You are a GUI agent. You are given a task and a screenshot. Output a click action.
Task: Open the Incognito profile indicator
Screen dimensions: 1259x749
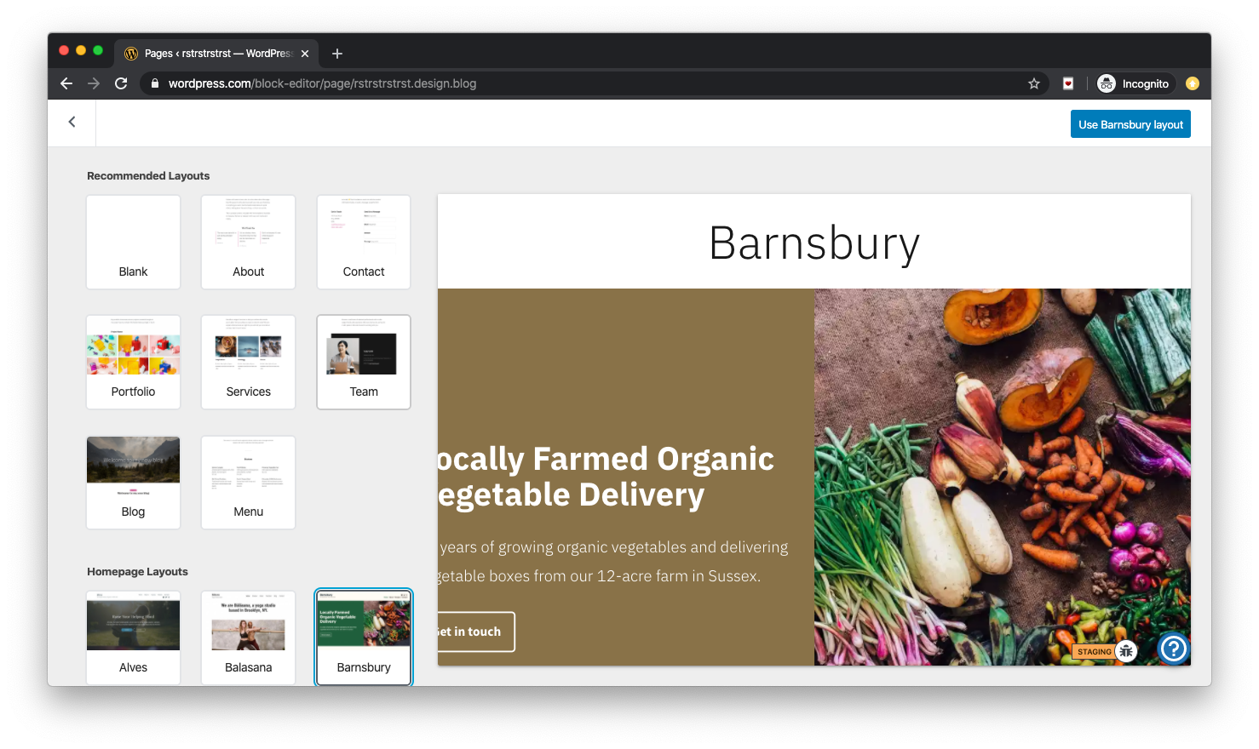point(1134,83)
